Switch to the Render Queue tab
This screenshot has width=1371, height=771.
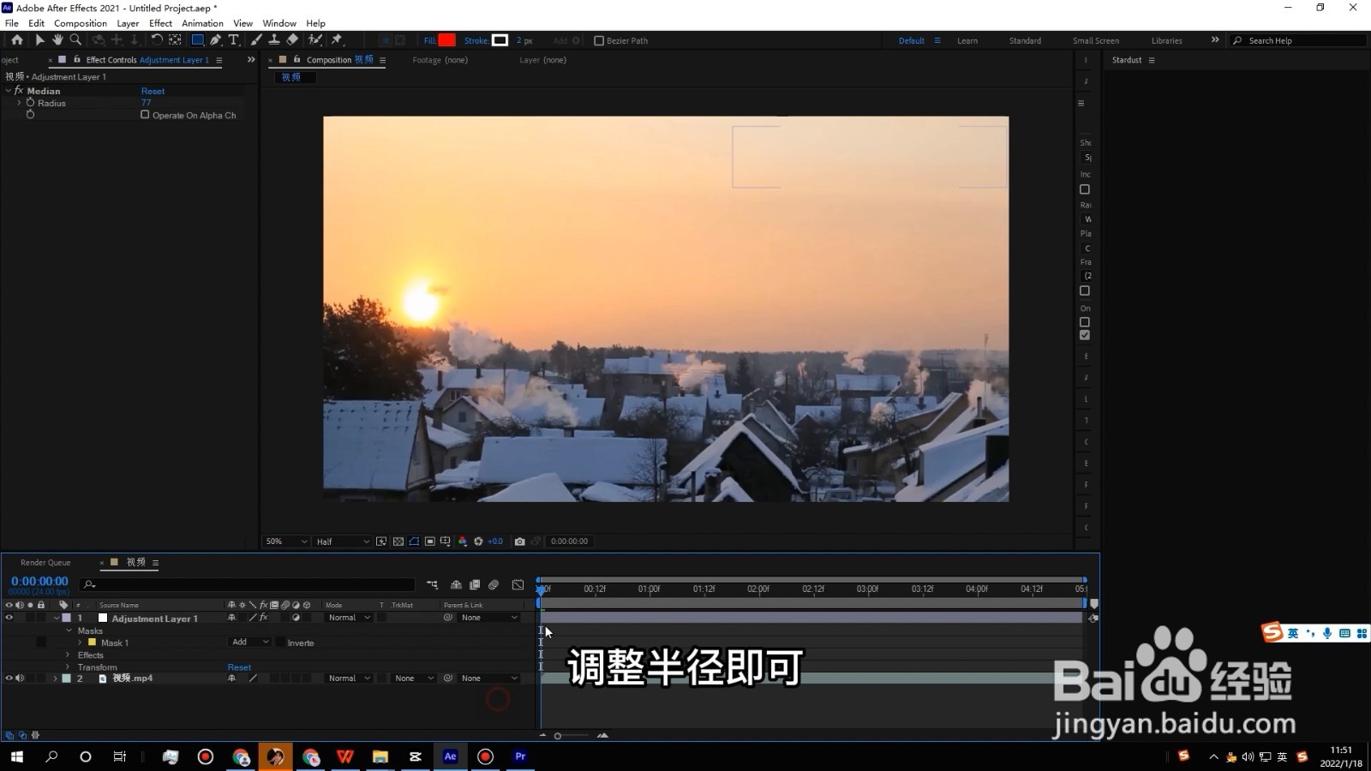(45, 563)
